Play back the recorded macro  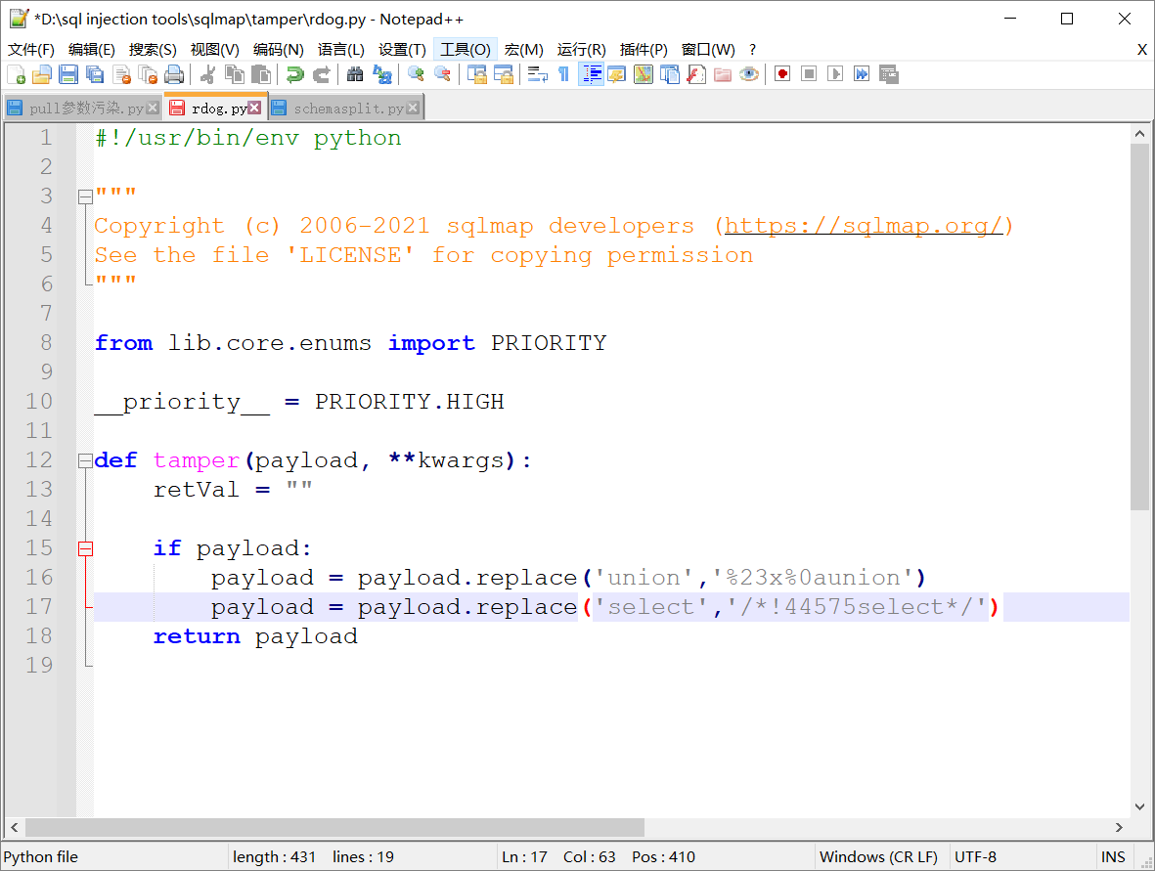(836, 74)
